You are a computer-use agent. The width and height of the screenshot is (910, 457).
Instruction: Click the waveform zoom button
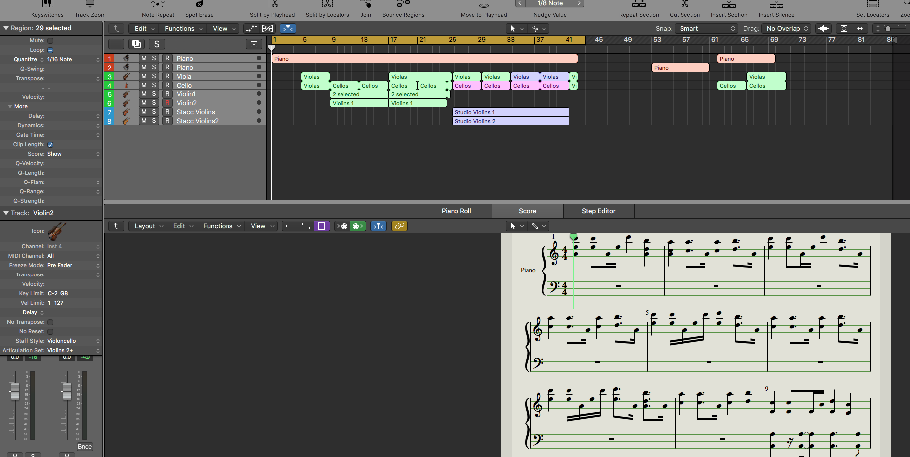[x=824, y=29]
